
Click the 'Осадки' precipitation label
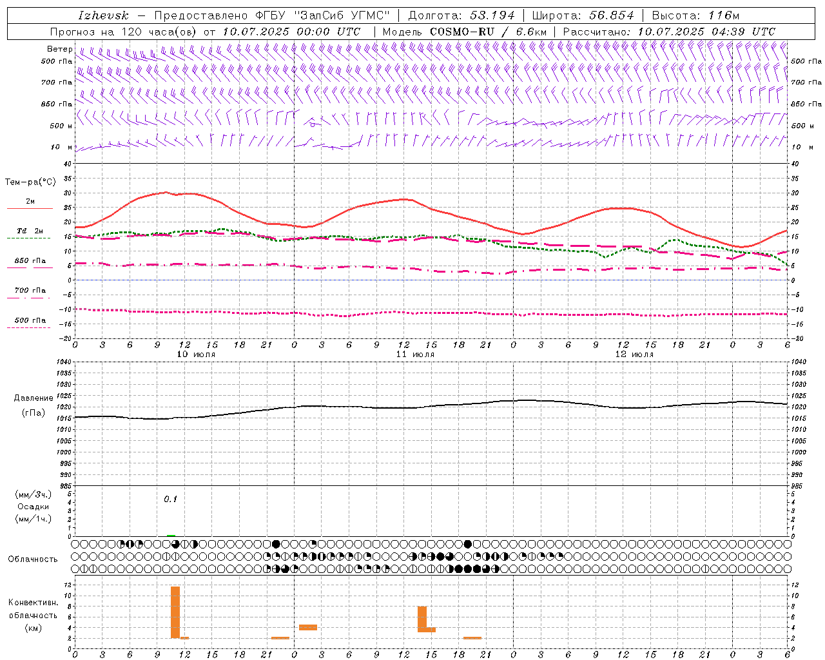pos(34,507)
